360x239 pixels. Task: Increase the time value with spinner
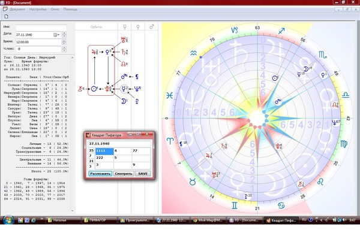click(64, 41)
